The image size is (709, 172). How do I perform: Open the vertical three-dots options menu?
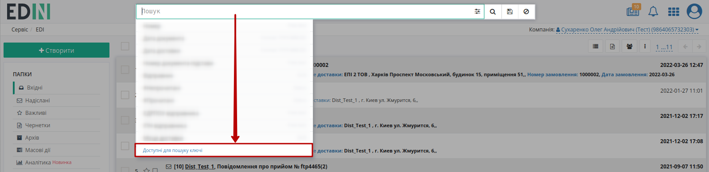click(645, 46)
